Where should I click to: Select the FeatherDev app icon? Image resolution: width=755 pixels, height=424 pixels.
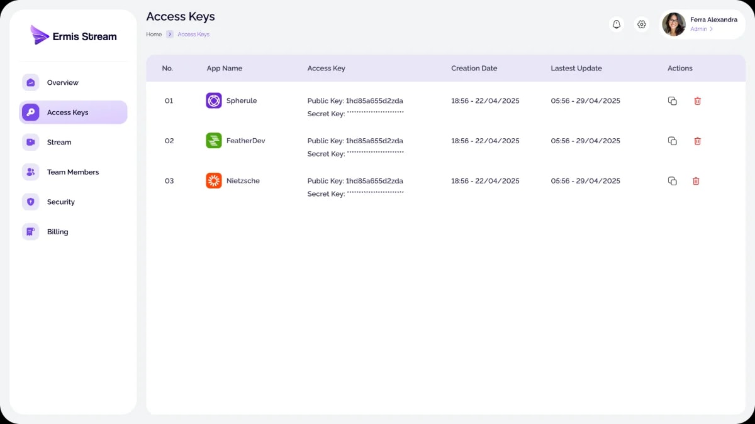click(x=214, y=141)
